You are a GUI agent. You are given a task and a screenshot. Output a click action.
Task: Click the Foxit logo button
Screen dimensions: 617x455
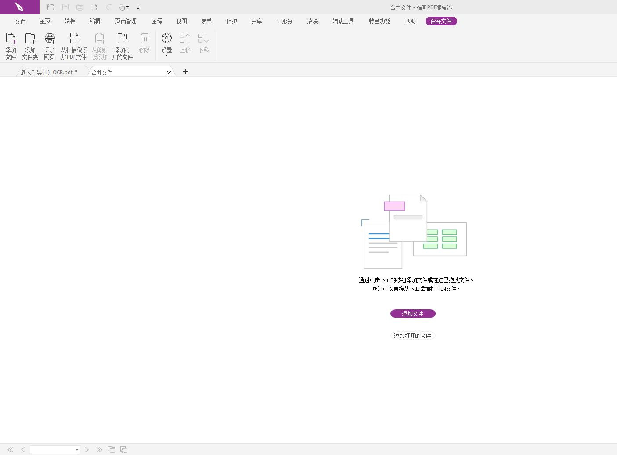click(19, 7)
